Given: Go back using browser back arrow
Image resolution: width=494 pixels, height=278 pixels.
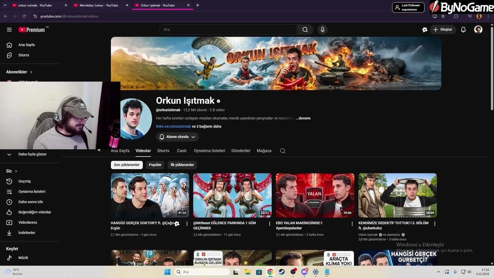Looking at the screenshot, I should (5, 16).
